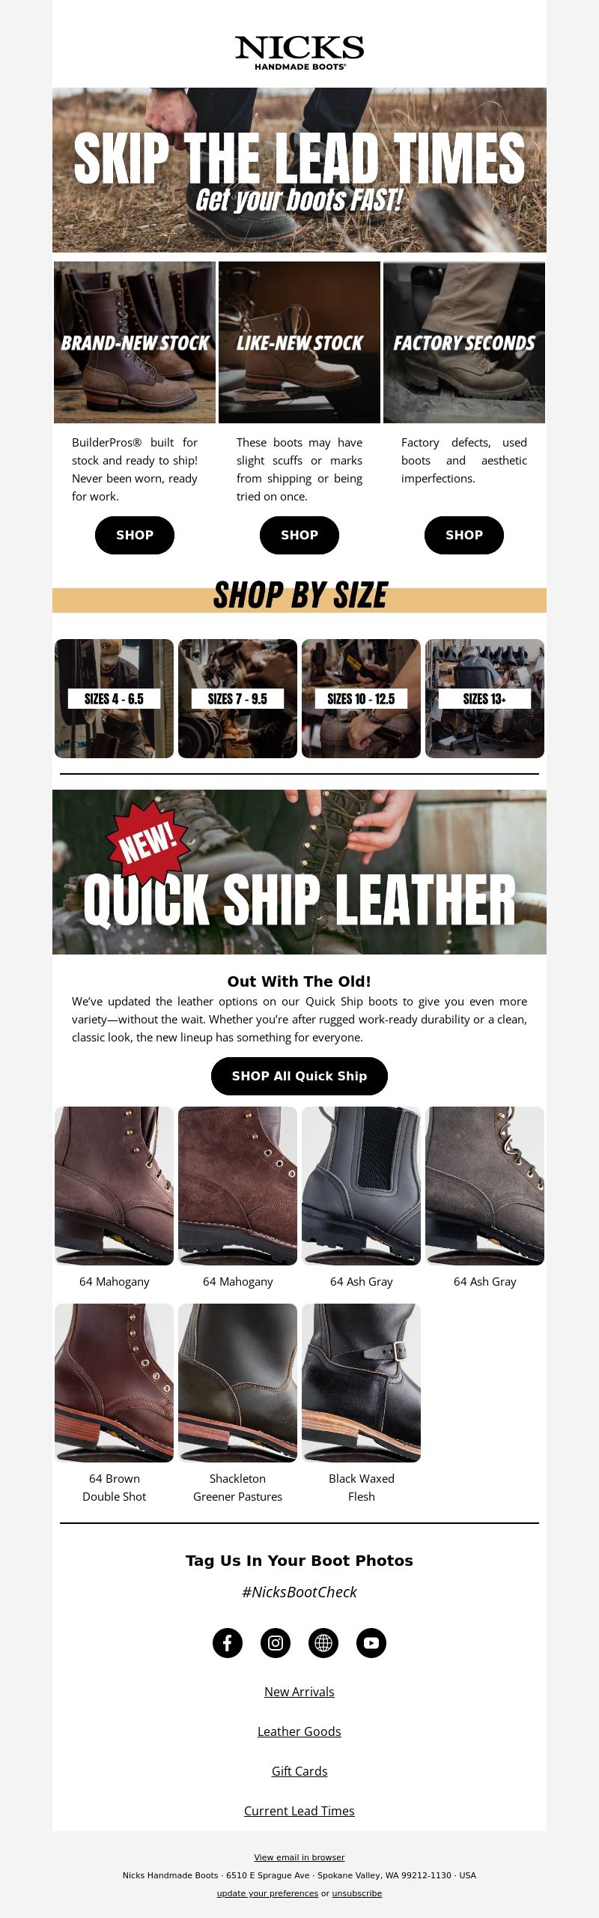Click the website globe icon
This screenshot has width=599, height=1918.
(x=323, y=1643)
